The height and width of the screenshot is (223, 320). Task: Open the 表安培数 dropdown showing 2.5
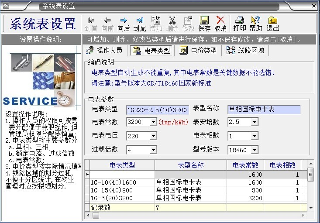[255, 123]
